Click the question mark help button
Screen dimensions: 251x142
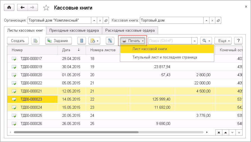238,41
